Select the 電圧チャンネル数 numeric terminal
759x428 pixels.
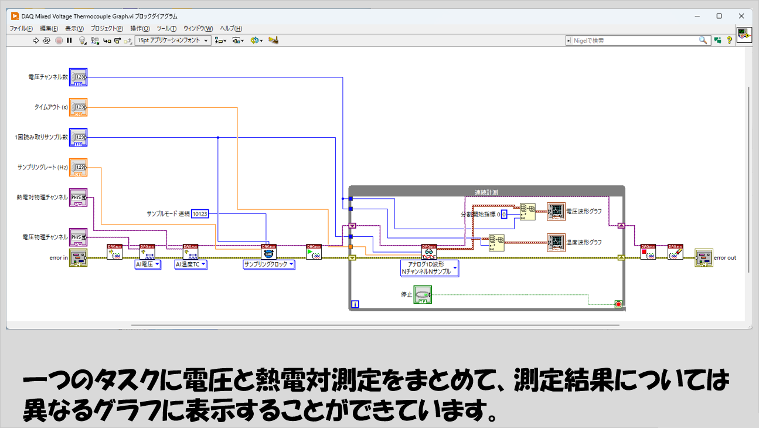tap(78, 77)
